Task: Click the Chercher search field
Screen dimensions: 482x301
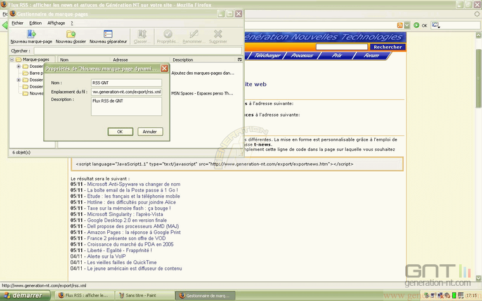Action: (x=138, y=51)
